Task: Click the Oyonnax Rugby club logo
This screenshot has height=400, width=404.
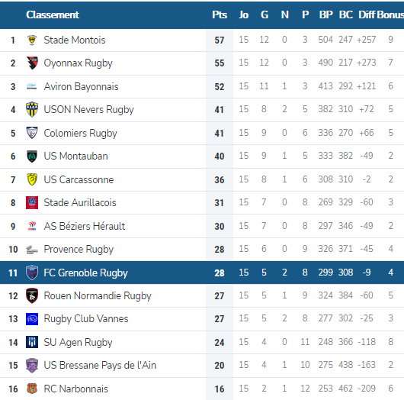Action: [32, 63]
